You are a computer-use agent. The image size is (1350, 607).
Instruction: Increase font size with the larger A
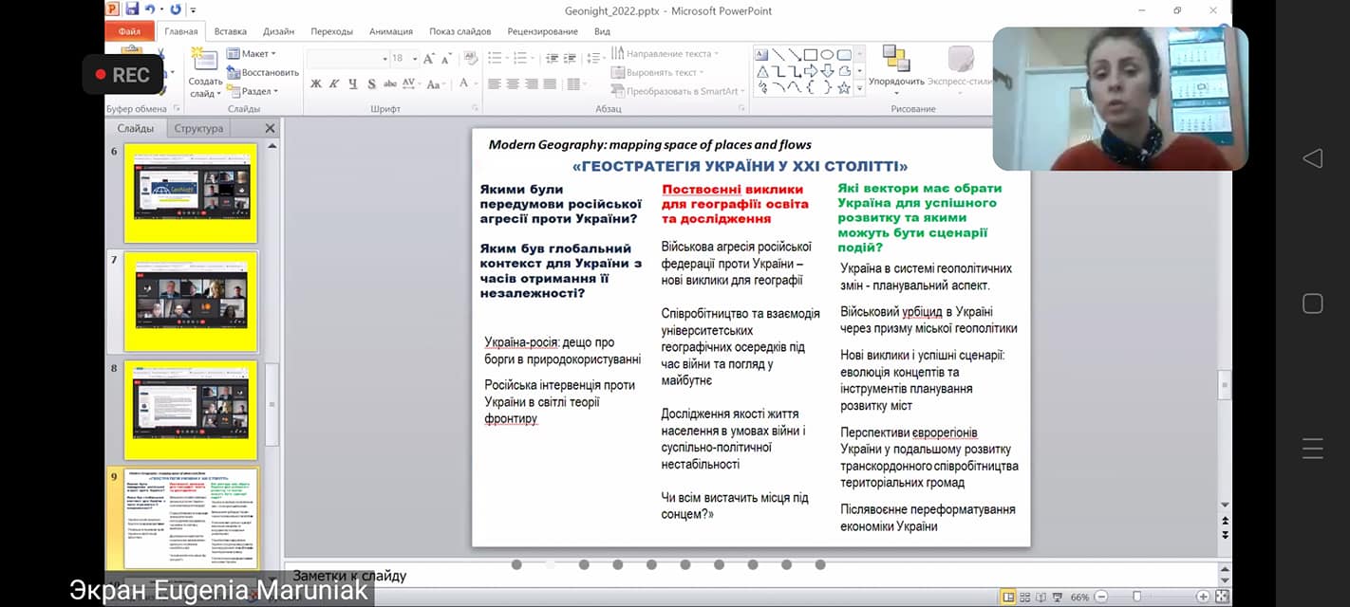(x=429, y=58)
